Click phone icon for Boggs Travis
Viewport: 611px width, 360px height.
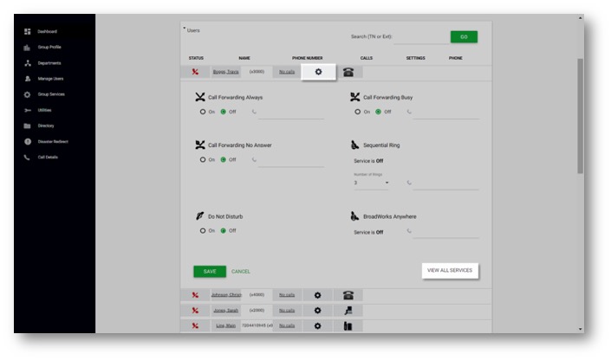(348, 72)
